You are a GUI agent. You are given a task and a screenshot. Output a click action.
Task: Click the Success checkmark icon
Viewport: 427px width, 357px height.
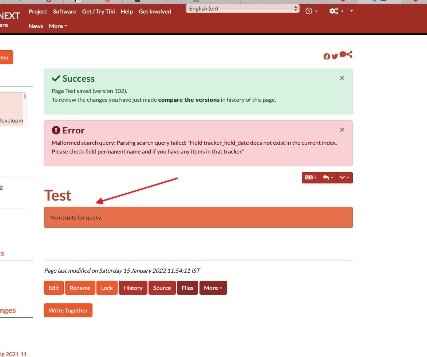pyautogui.click(x=56, y=78)
